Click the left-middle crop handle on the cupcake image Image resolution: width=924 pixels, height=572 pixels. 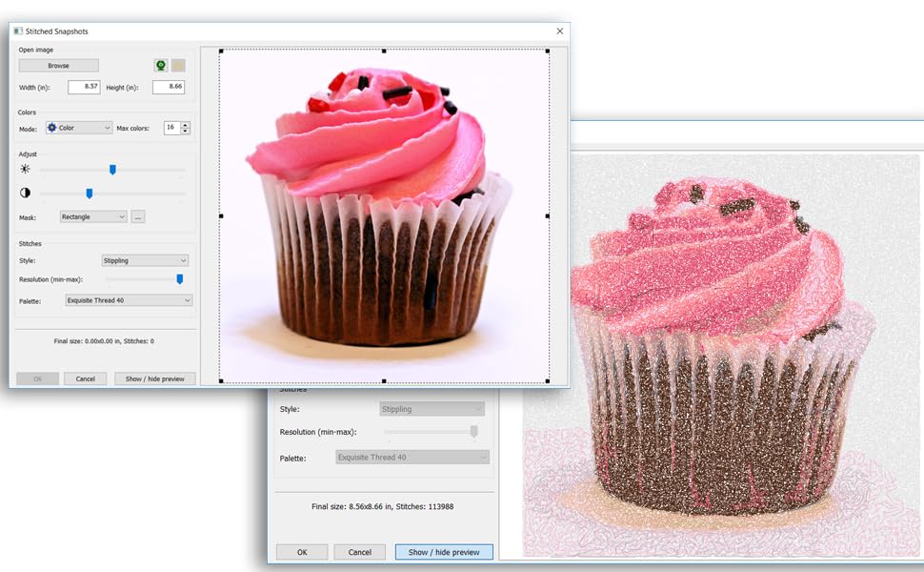[221, 216]
